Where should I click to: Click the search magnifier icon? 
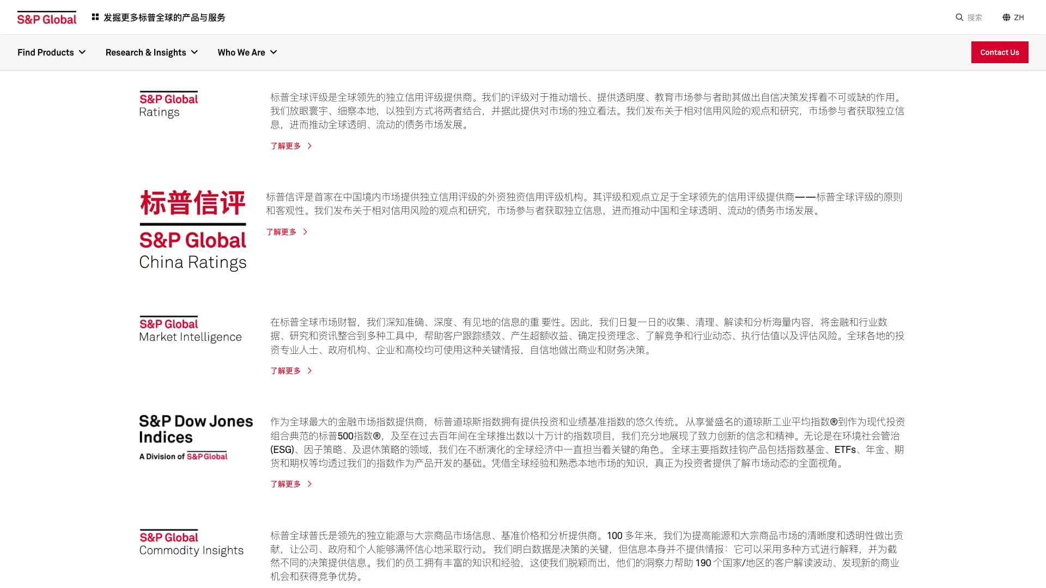click(x=960, y=17)
